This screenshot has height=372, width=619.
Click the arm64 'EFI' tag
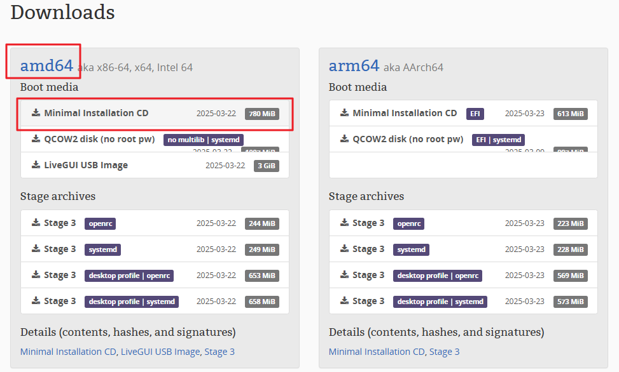[475, 114]
